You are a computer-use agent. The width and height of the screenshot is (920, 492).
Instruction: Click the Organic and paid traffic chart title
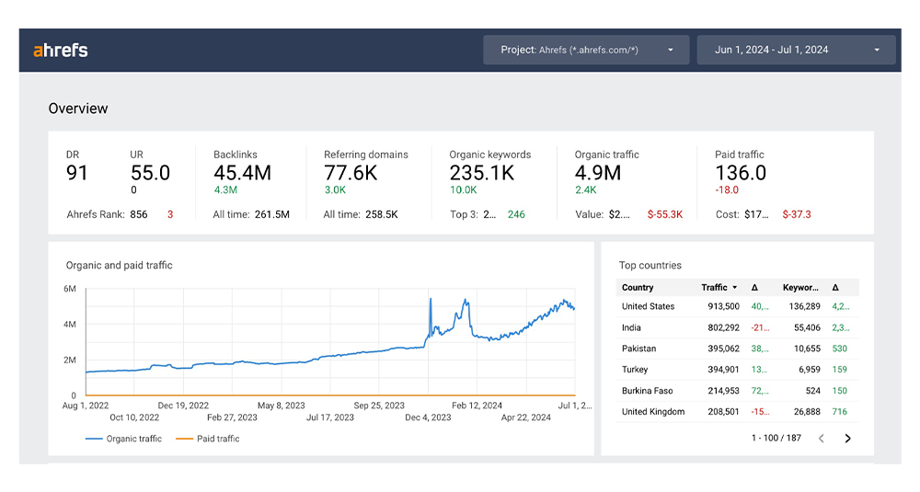(119, 265)
